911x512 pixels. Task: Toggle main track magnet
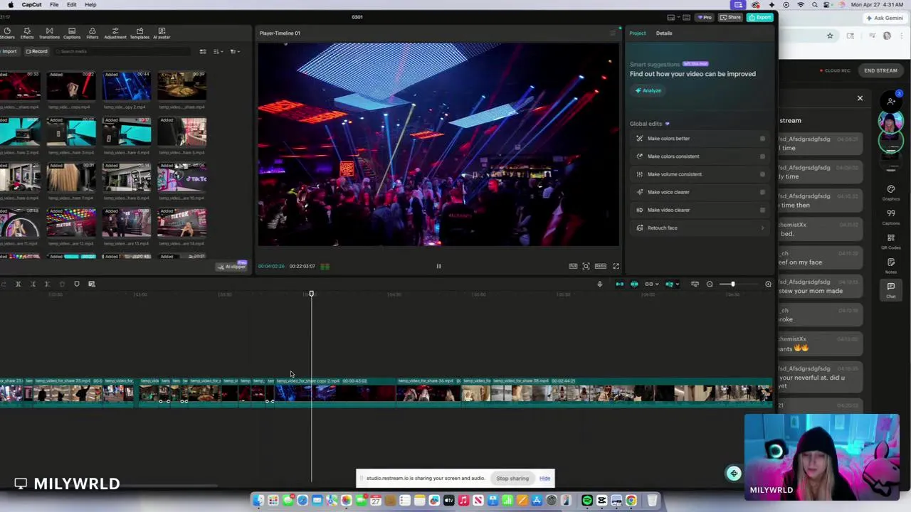(x=619, y=284)
